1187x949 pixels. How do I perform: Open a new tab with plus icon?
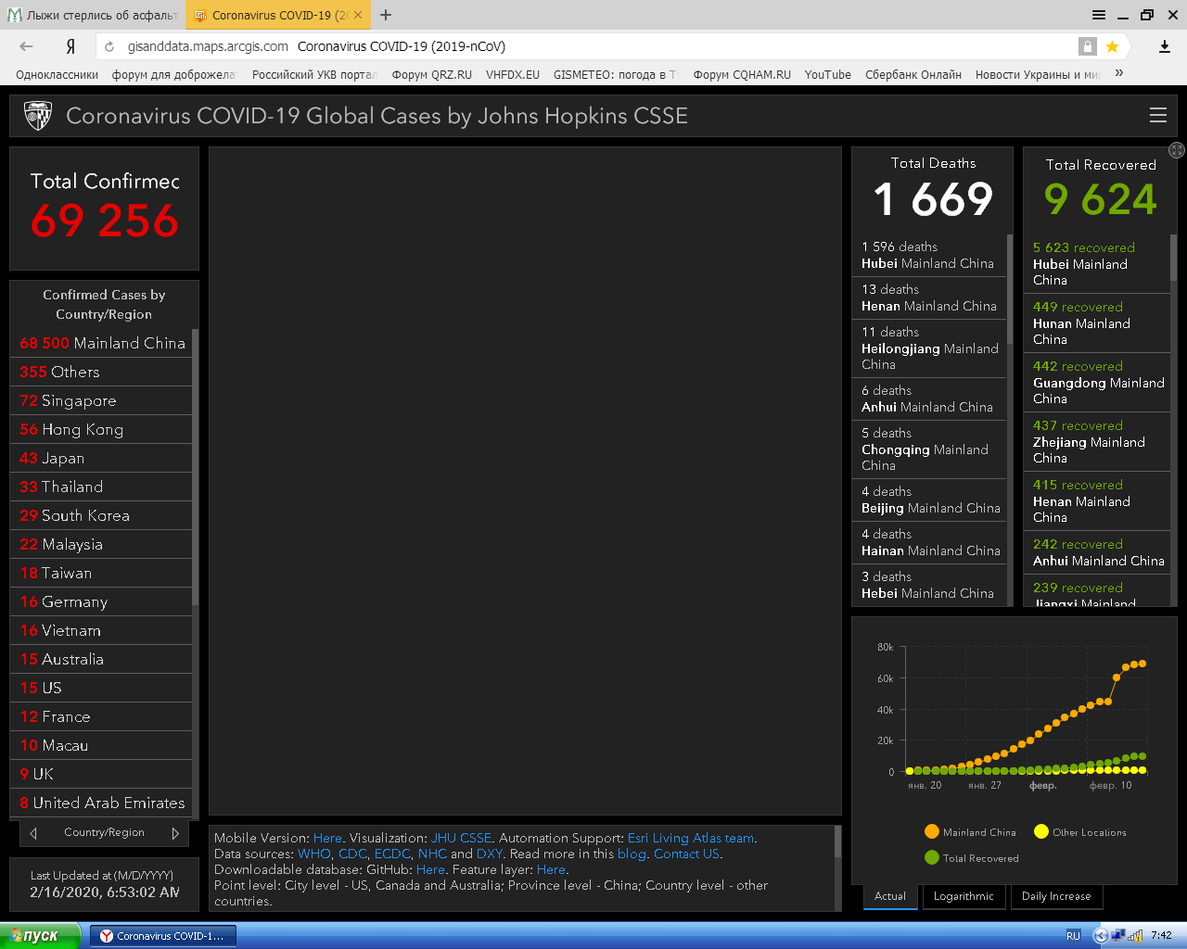[x=386, y=15]
